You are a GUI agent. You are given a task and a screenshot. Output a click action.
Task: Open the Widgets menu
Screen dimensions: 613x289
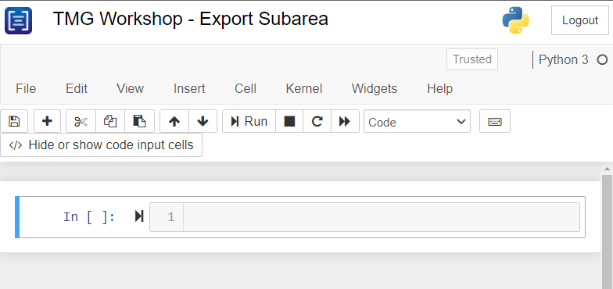tap(375, 89)
